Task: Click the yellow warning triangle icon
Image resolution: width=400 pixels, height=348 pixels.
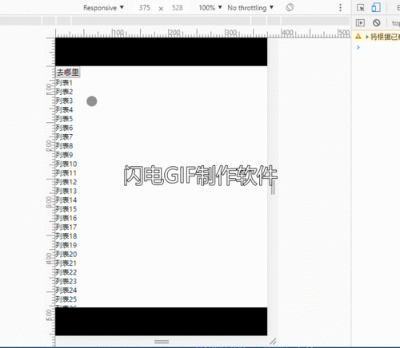Action: (x=358, y=37)
